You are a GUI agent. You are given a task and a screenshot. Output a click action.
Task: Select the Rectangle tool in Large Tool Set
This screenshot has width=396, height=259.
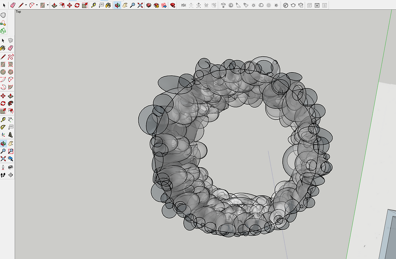click(3, 64)
